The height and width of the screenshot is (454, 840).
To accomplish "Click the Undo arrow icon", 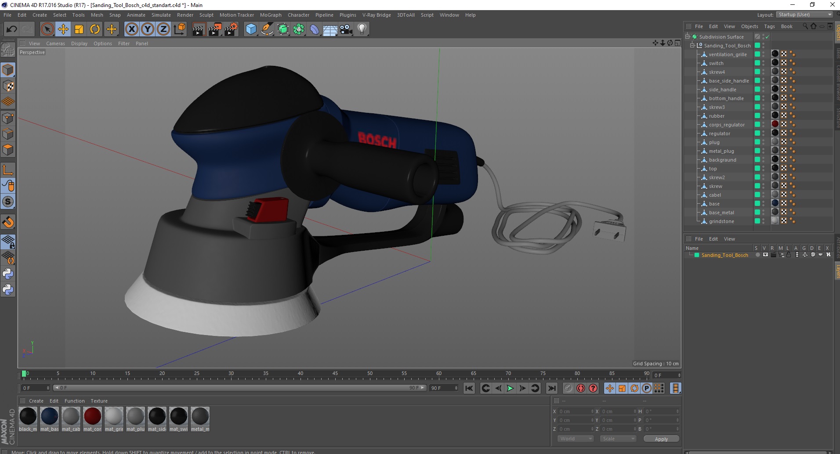I will tap(12, 29).
